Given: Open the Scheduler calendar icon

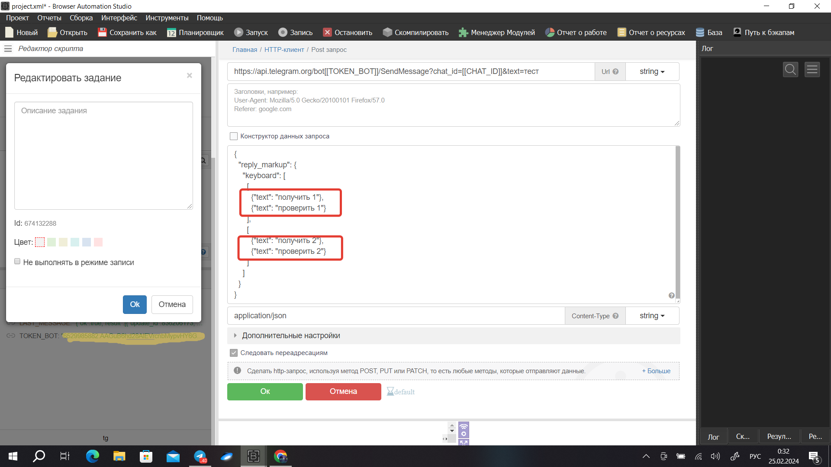Looking at the screenshot, I should (x=171, y=32).
